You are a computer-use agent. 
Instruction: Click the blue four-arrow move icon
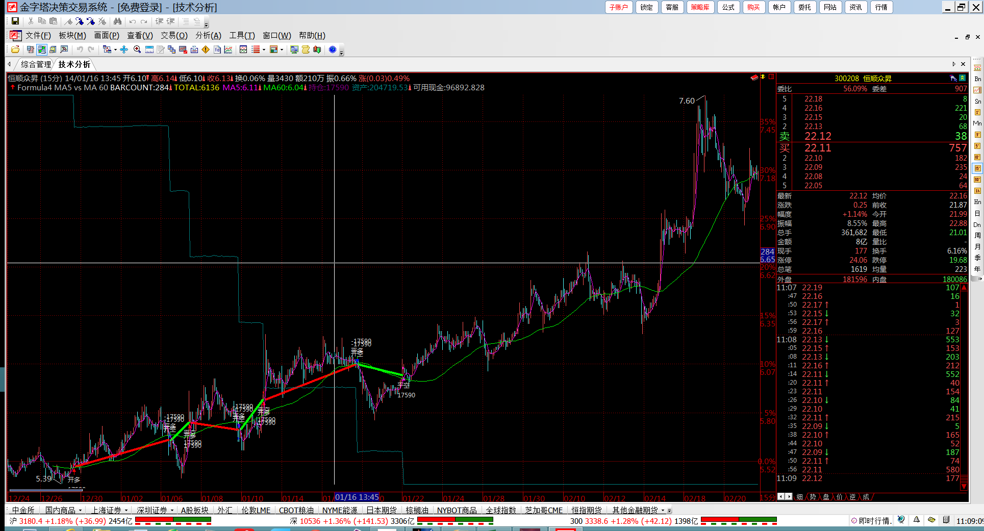pos(124,49)
